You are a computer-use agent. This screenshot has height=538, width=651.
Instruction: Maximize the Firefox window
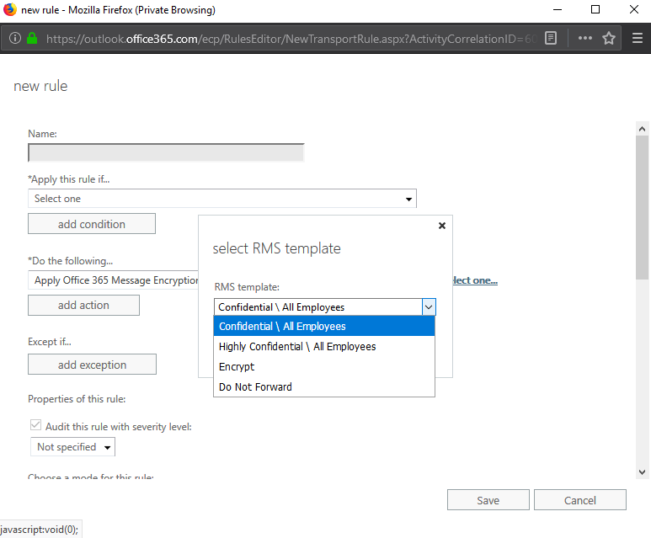click(x=595, y=9)
